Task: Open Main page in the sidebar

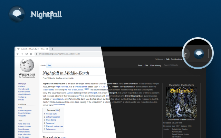Action: pos(22,83)
